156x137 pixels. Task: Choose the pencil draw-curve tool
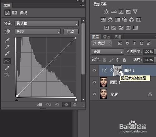pyautogui.click(x=7, y=68)
